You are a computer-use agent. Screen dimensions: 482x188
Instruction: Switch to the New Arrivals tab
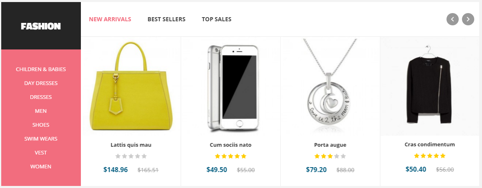point(110,19)
